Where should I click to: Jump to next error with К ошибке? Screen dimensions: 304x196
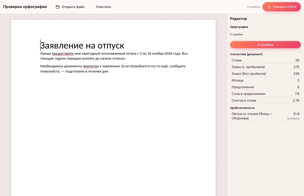[265, 45]
